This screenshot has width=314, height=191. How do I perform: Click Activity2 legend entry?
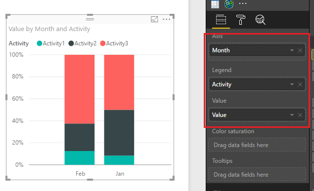[x=82, y=43]
